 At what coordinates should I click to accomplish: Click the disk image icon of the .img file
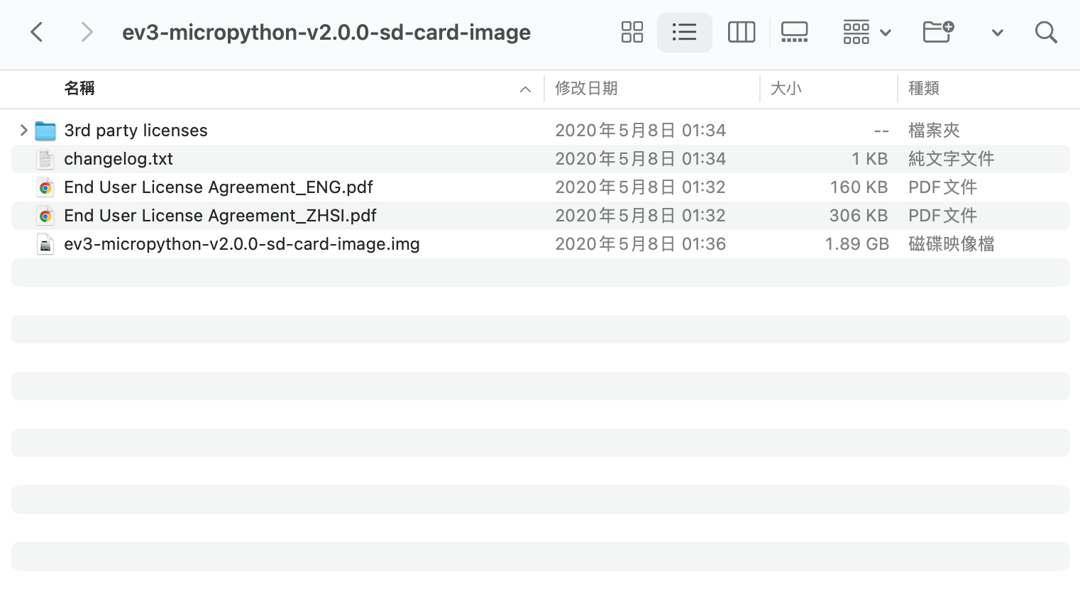pyautogui.click(x=45, y=244)
